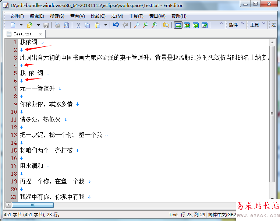Click the Cut scissors icon
This screenshot has width=280, height=221.
[78, 25]
